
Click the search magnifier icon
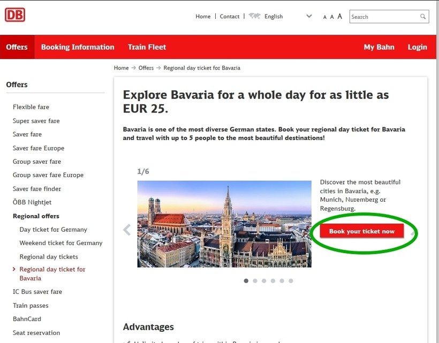(x=423, y=17)
